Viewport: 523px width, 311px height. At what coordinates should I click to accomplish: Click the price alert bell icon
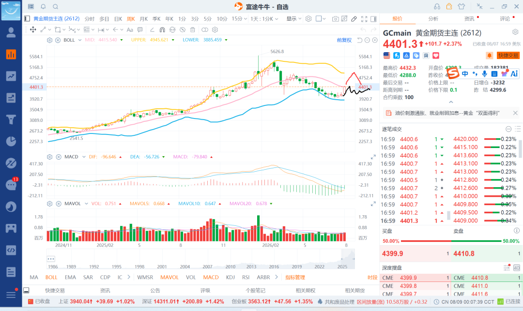click(489, 55)
